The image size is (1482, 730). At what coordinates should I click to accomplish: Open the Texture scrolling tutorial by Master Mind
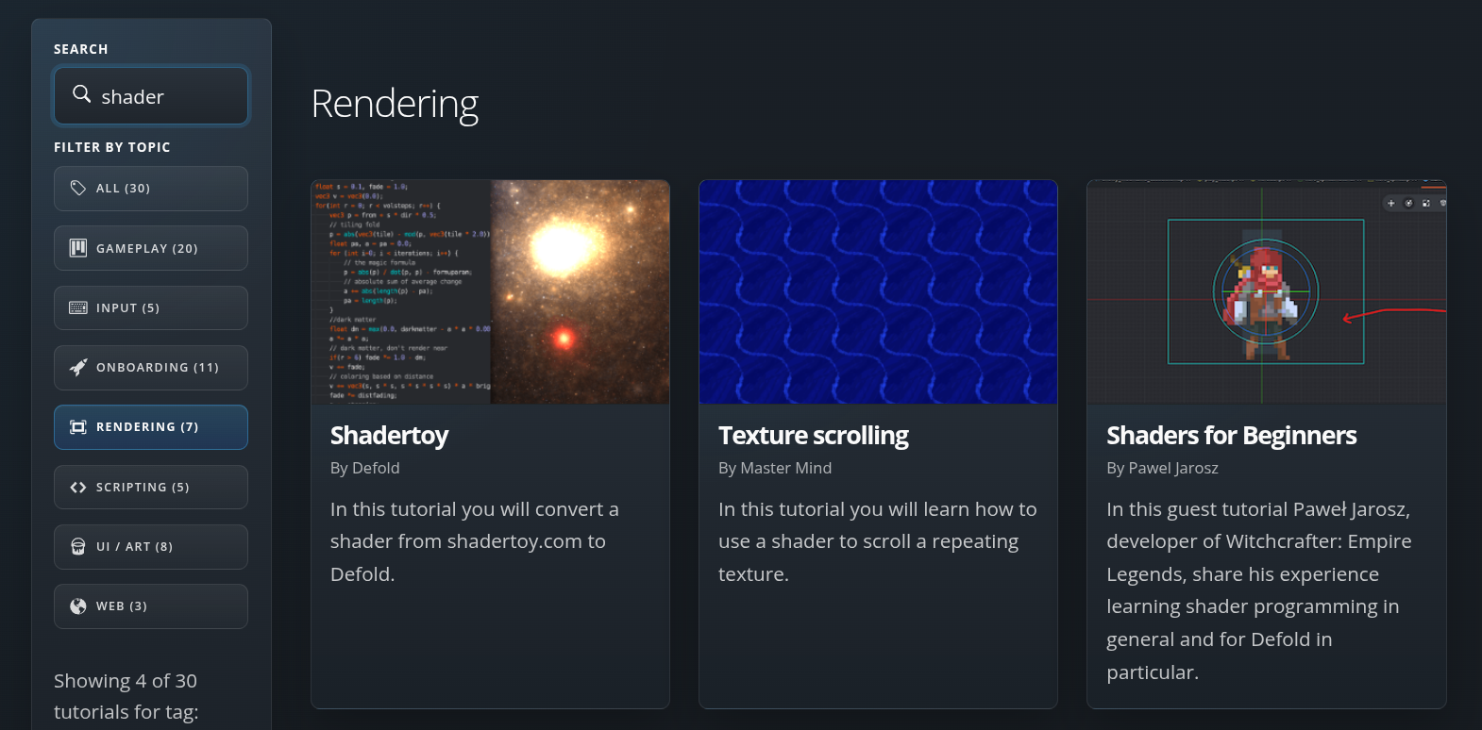point(813,435)
